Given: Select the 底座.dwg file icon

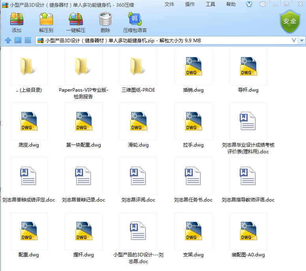Looking at the screenshot, I should click(x=29, y=121).
